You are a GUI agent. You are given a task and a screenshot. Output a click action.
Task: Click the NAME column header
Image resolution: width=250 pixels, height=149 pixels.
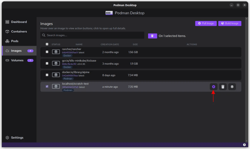pos(79,44)
